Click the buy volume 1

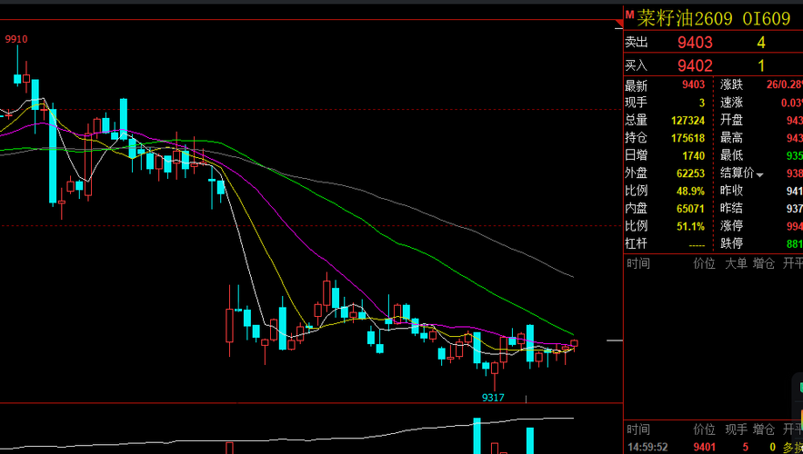[761, 65]
